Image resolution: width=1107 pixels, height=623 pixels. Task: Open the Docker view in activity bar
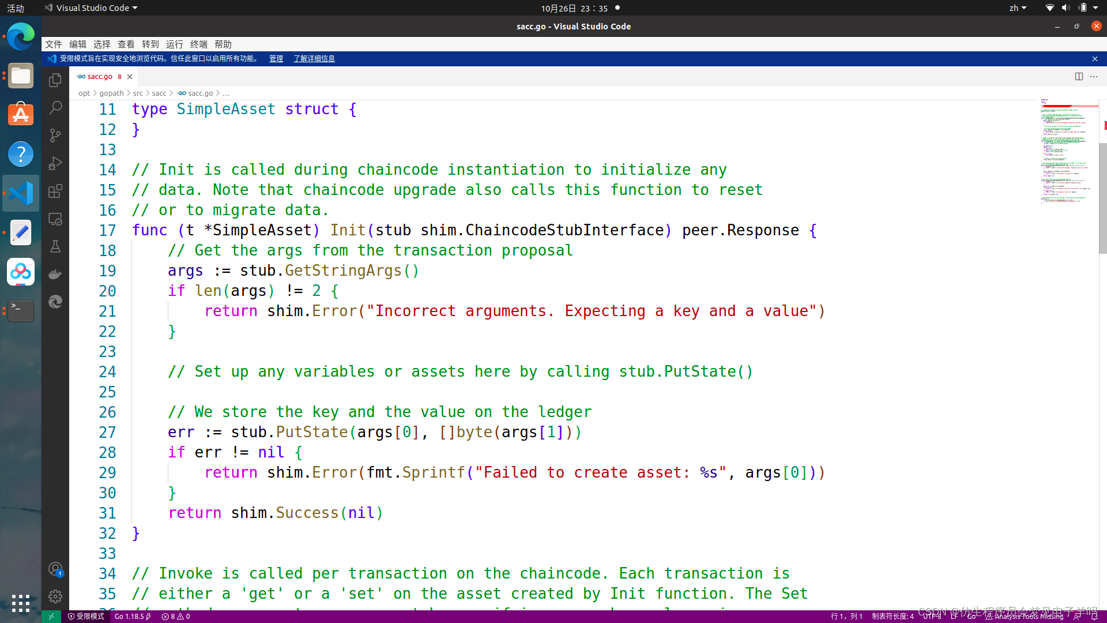pos(55,274)
